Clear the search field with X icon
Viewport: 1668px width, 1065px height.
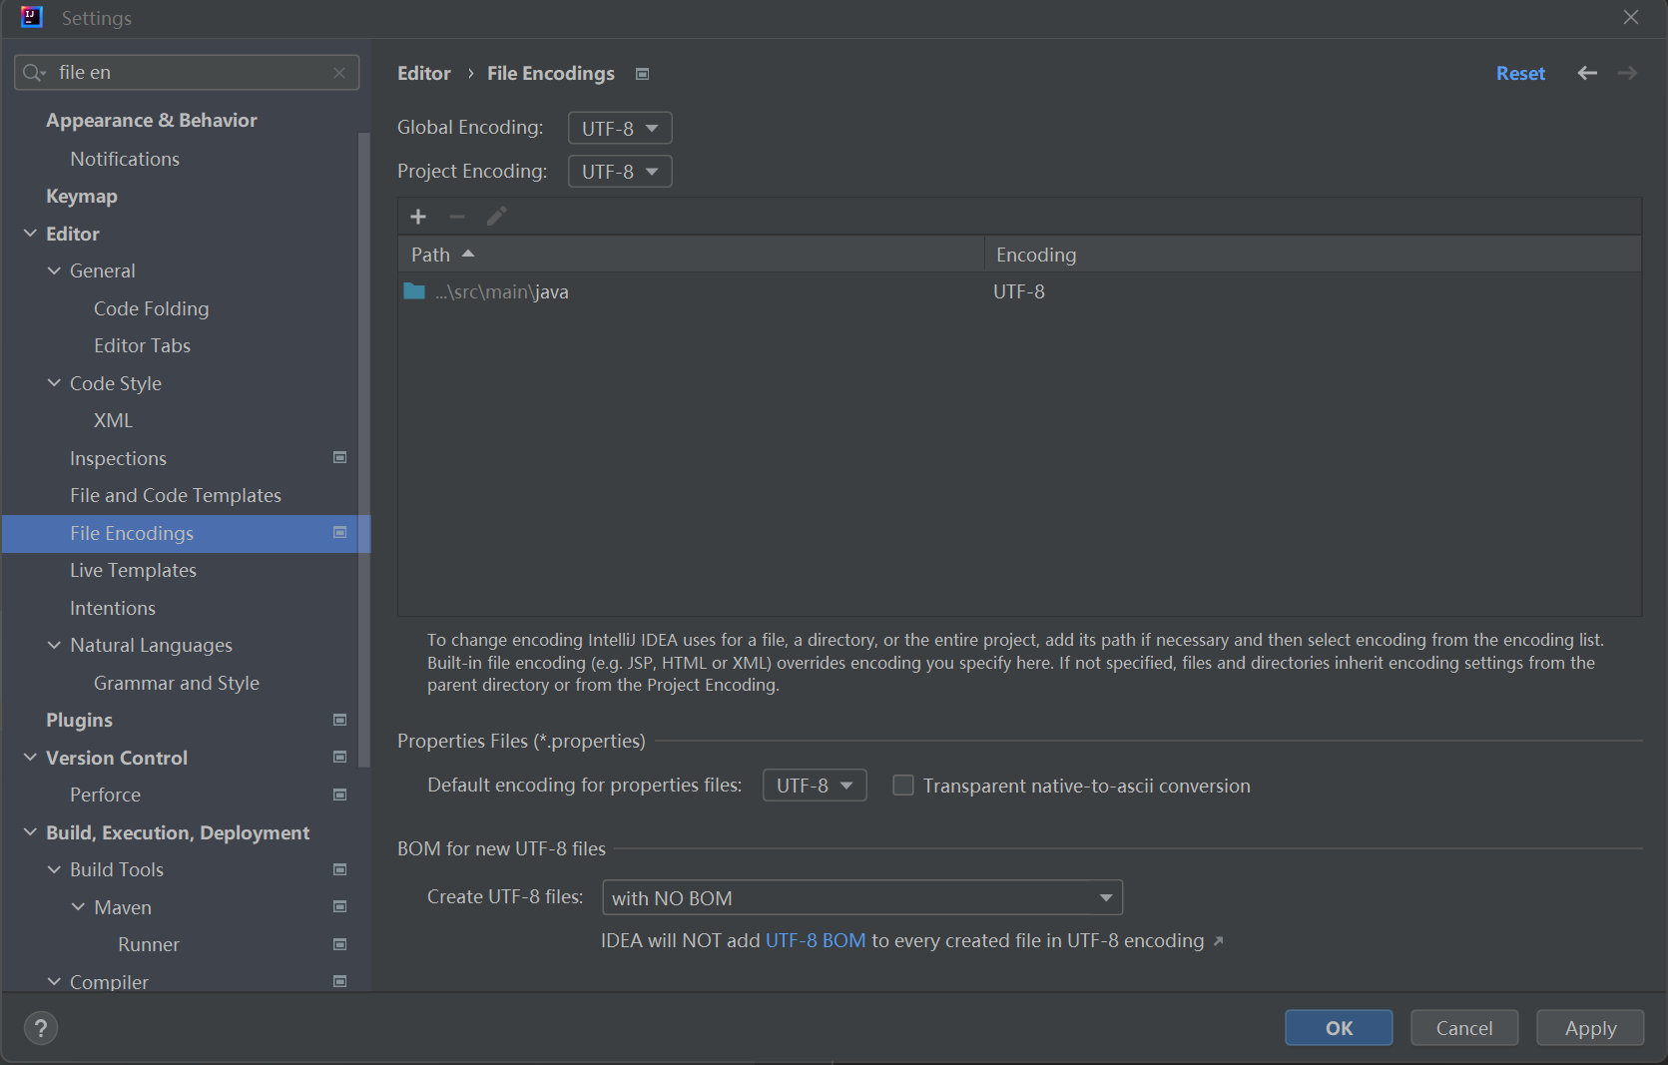[x=339, y=73]
